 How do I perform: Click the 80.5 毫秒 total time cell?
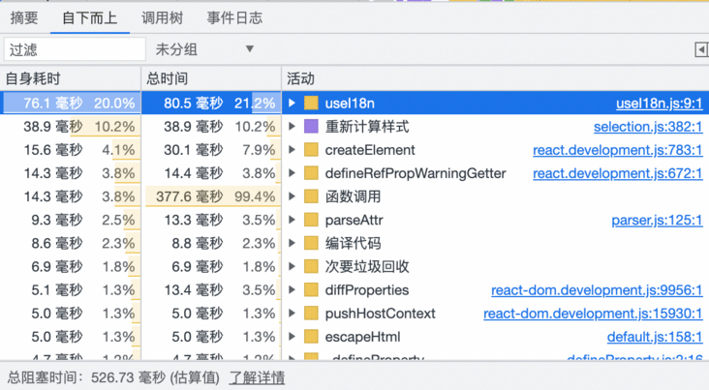[211, 103]
